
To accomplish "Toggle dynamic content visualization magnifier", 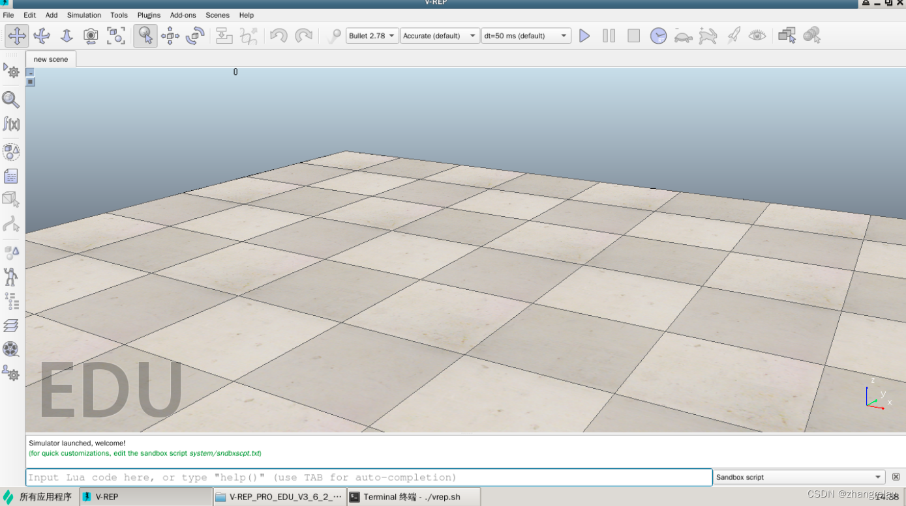I will click(334, 36).
